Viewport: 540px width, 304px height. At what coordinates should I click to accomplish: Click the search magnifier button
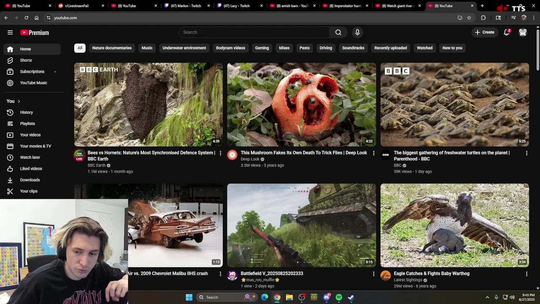tap(338, 32)
